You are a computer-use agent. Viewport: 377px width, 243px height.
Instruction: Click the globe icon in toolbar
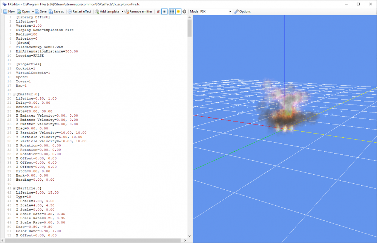coord(184,11)
